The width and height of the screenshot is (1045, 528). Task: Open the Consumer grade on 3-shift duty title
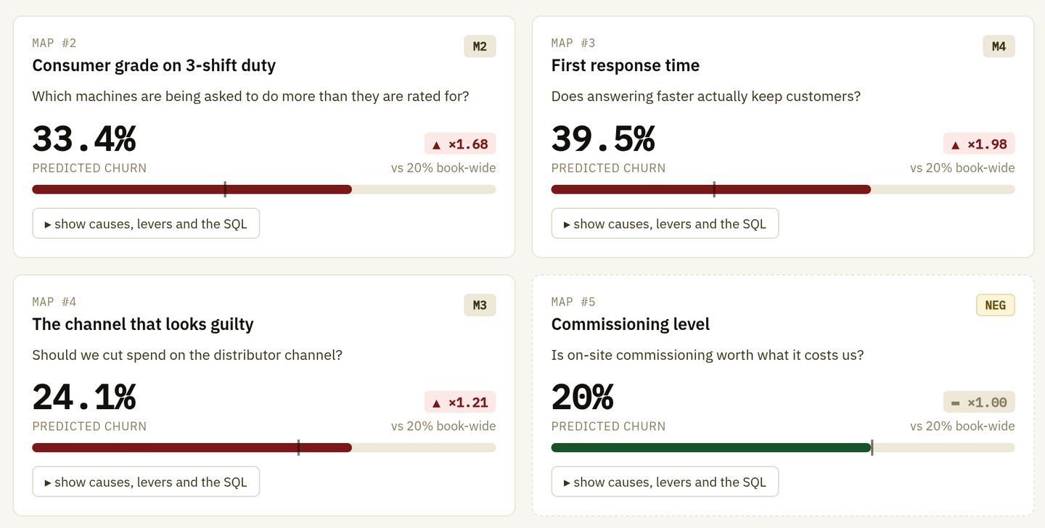coord(154,65)
